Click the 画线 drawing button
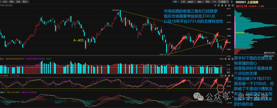Image resolution: width=277 pixels, height=108 pixels. pyautogui.click(x=208, y=2)
